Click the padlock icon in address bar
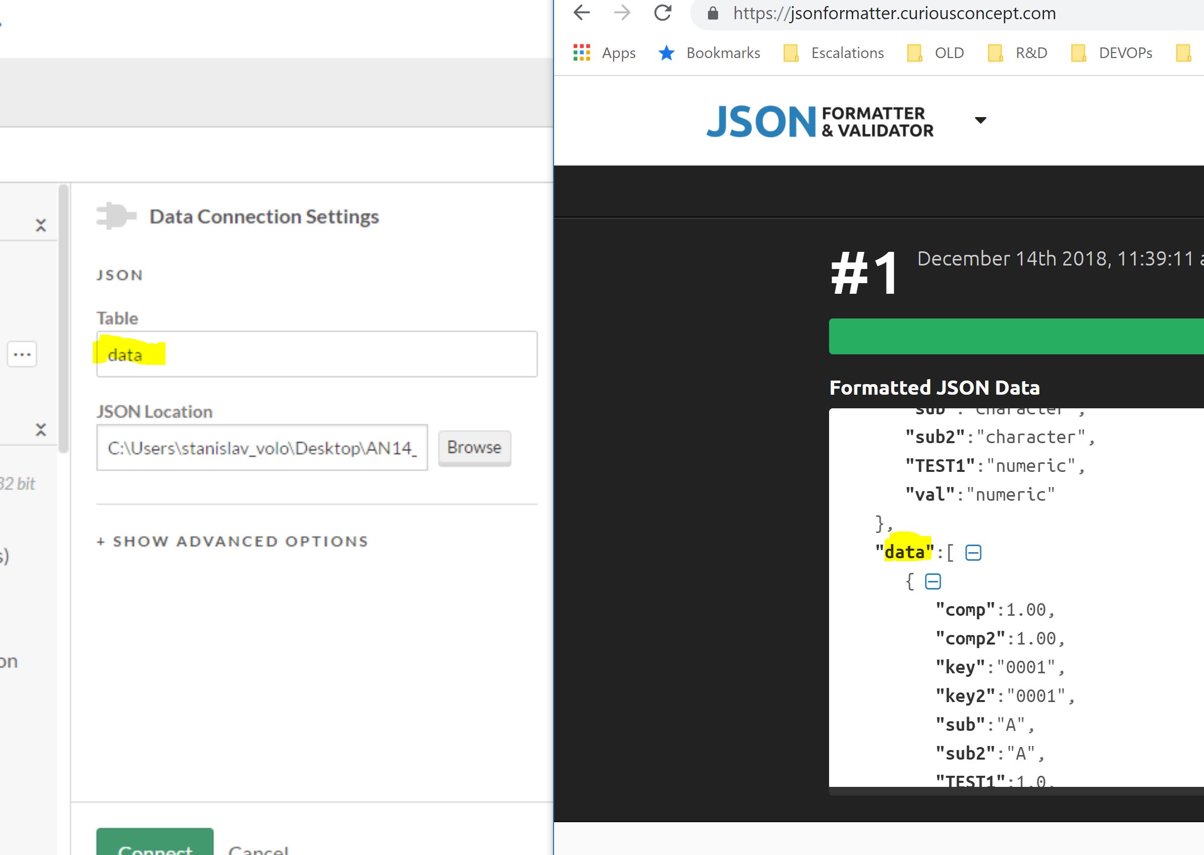The width and height of the screenshot is (1204, 855). pyautogui.click(x=713, y=13)
